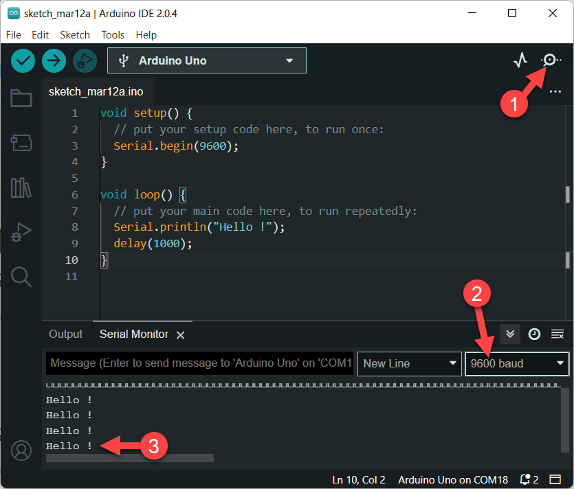This screenshot has width=574, height=489.
Task: Close the Serial Monitor tab
Action: (x=181, y=334)
